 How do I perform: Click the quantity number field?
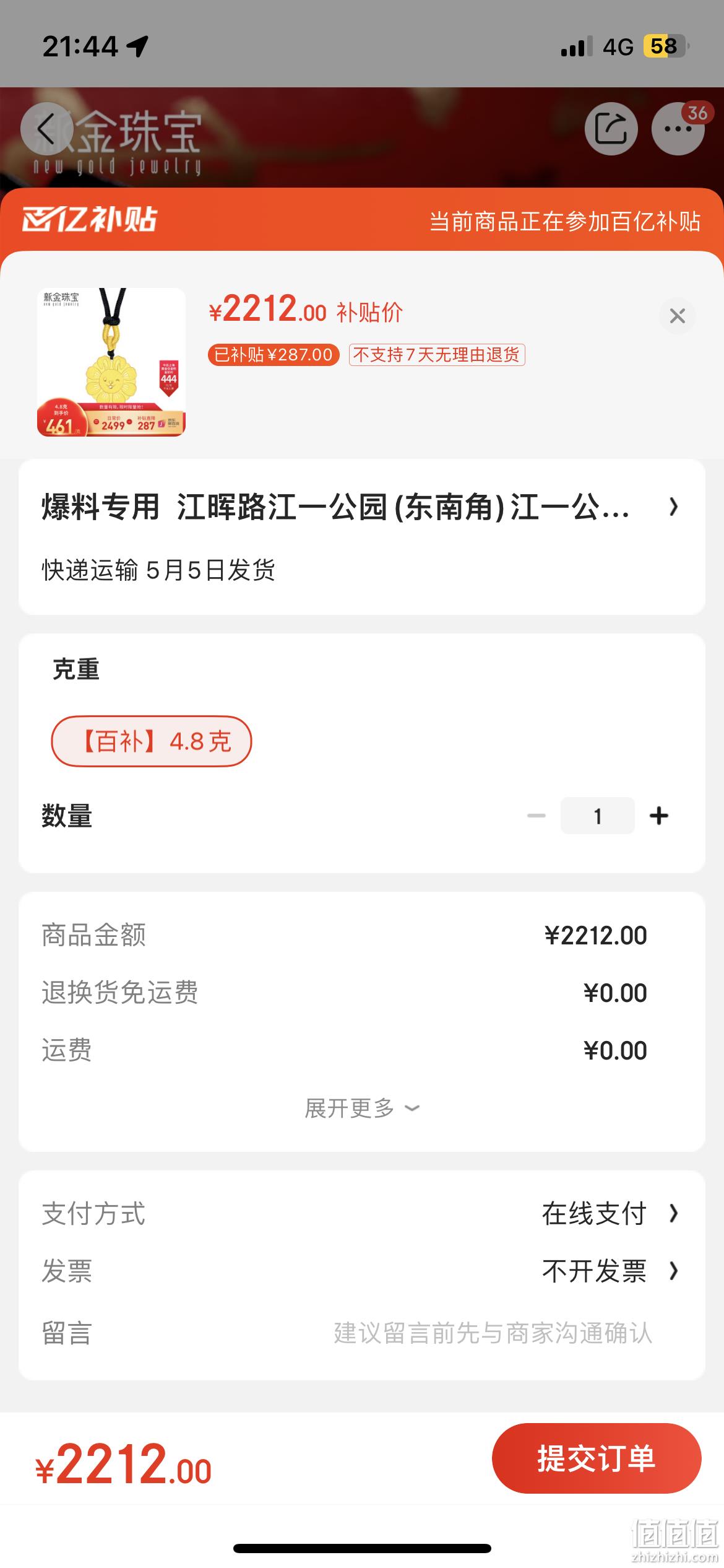[597, 816]
